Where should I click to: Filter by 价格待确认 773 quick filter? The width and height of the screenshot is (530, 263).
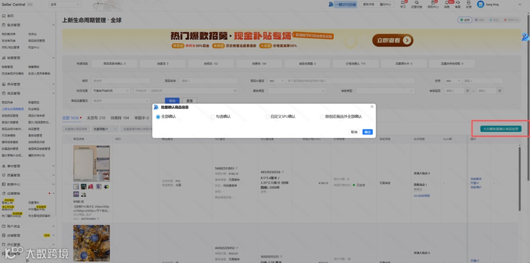(x=355, y=64)
